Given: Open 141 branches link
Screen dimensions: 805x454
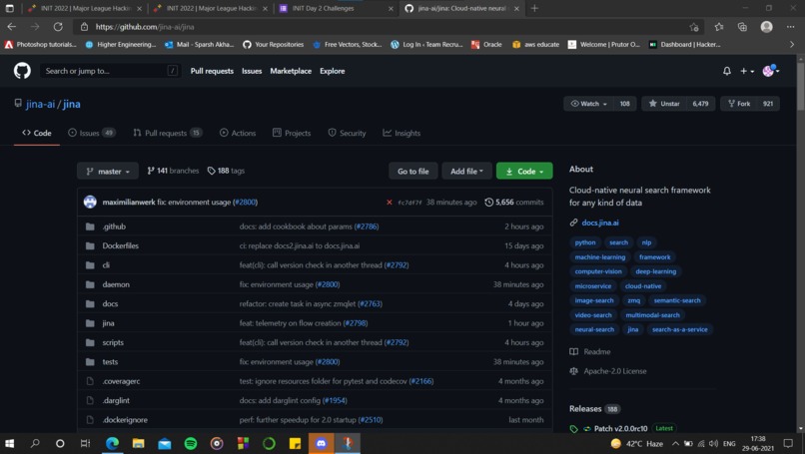Looking at the screenshot, I should click(x=173, y=171).
